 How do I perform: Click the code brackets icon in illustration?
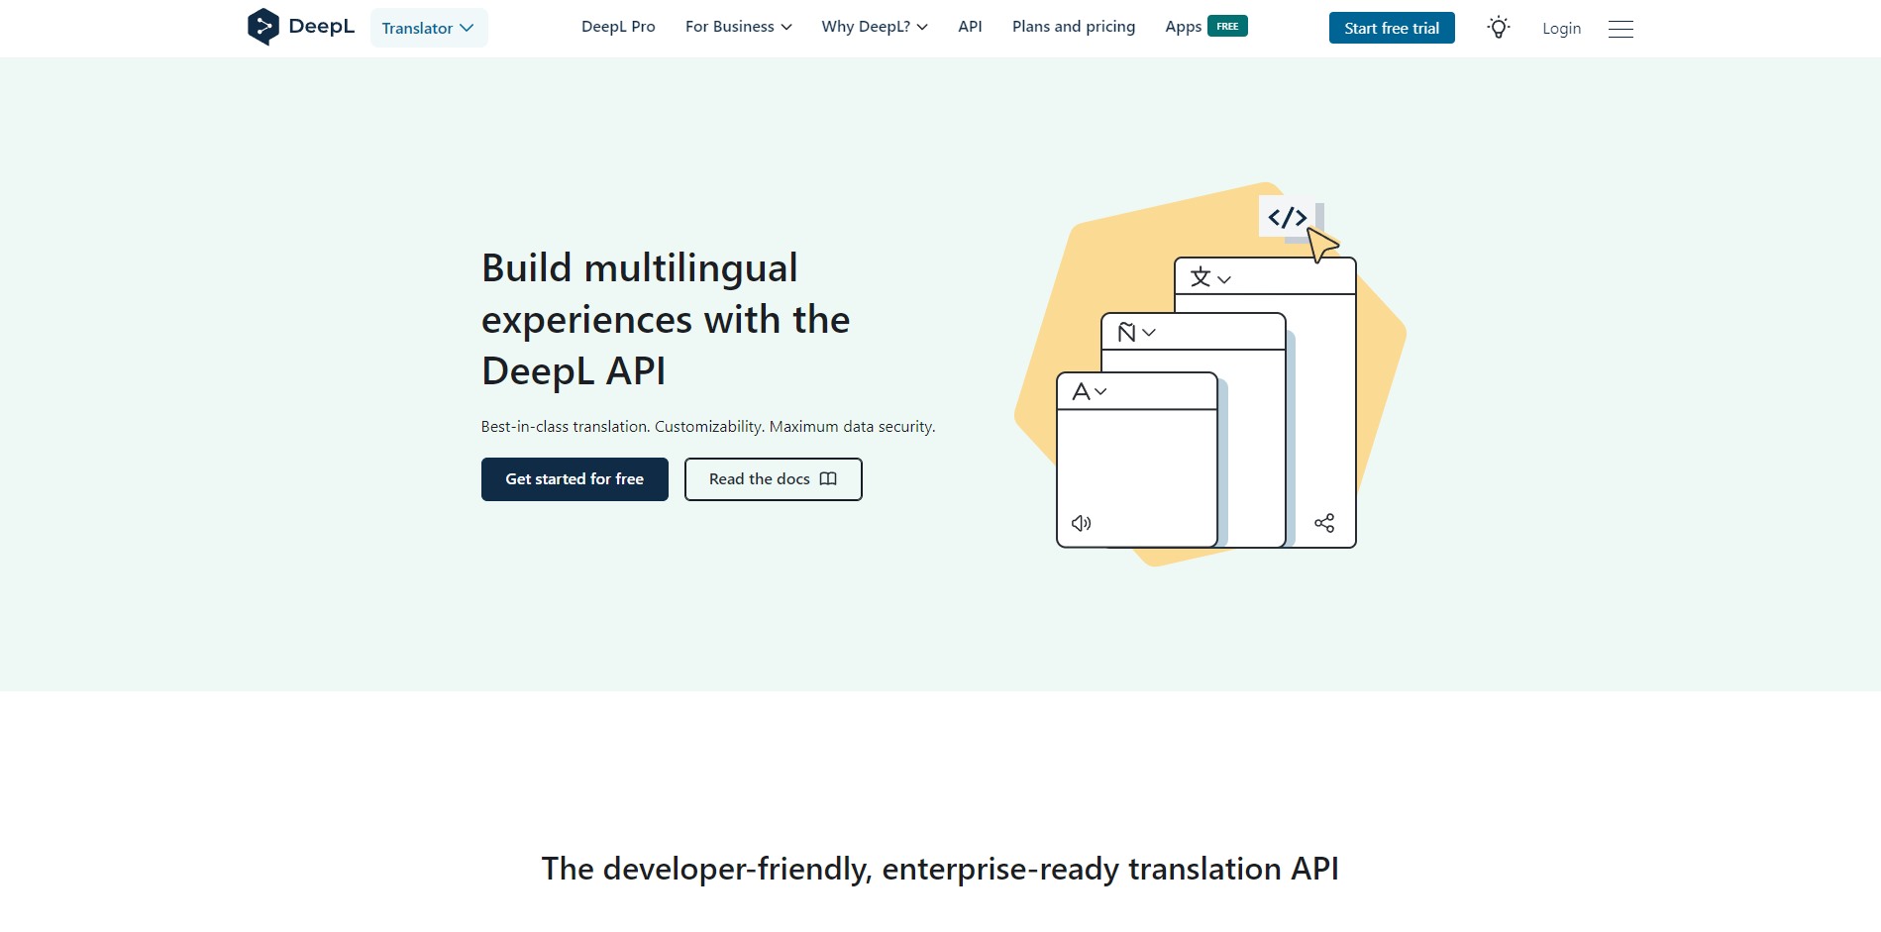point(1288,217)
